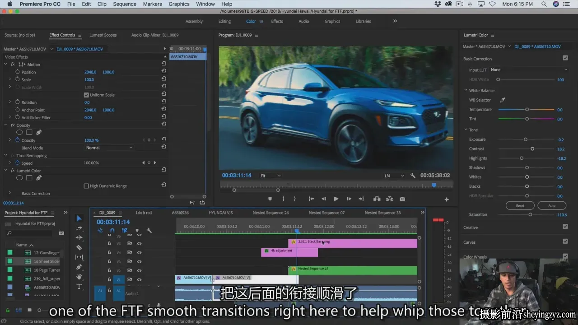Click Go to In point button
This screenshot has height=325, width=578.
point(311,199)
